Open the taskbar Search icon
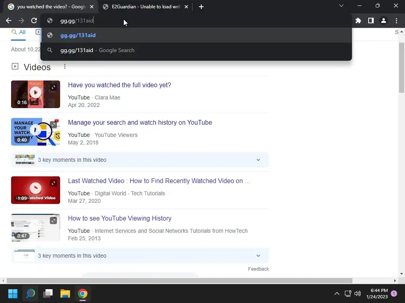Image resolution: width=405 pixels, height=303 pixels. point(30,294)
